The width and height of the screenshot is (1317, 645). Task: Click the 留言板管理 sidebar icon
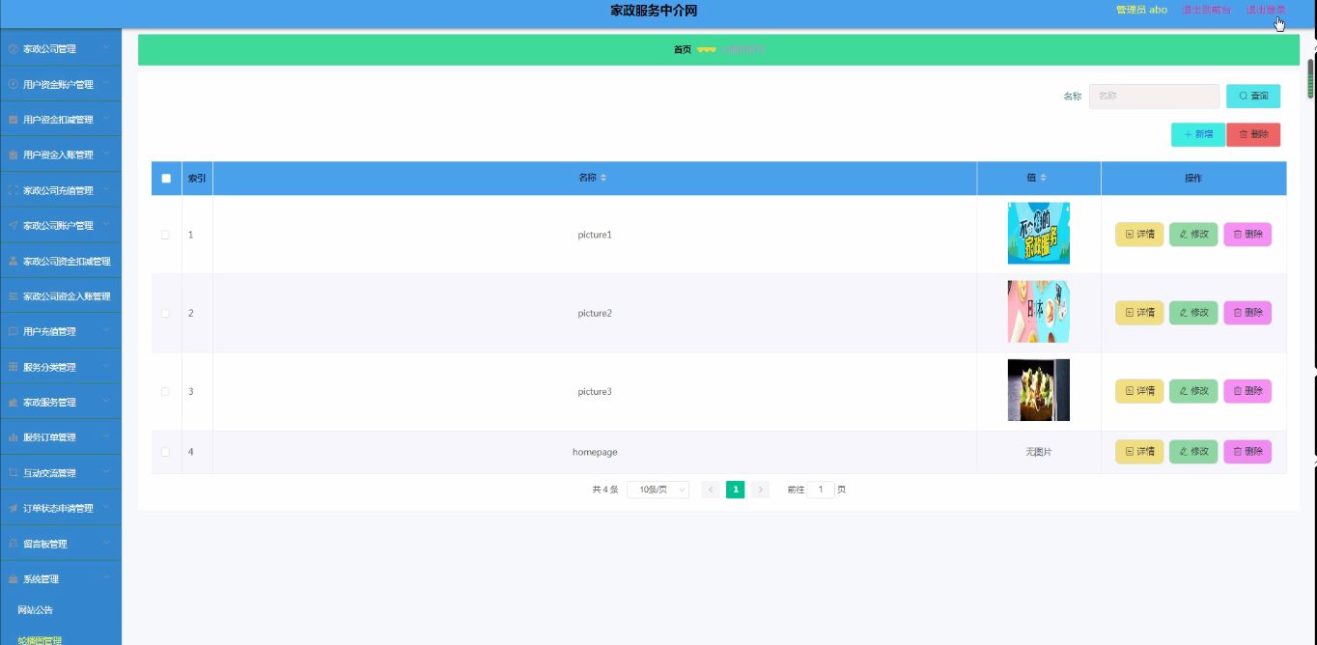coord(13,544)
